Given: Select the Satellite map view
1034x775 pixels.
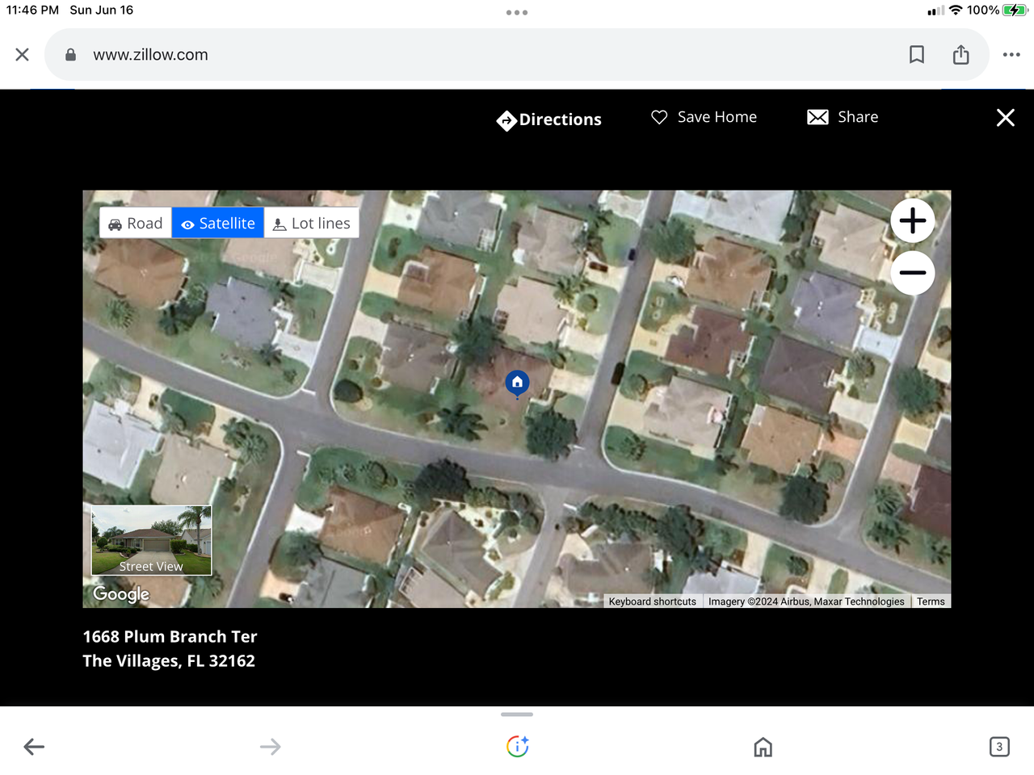Looking at the screenshot, I should (x=218, y=224).
